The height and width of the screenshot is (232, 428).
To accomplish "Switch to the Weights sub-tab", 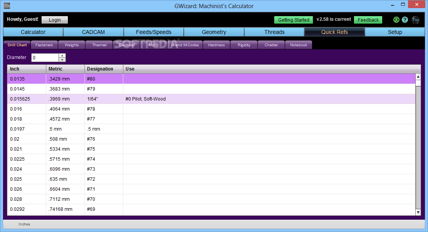I will point(72,45).
